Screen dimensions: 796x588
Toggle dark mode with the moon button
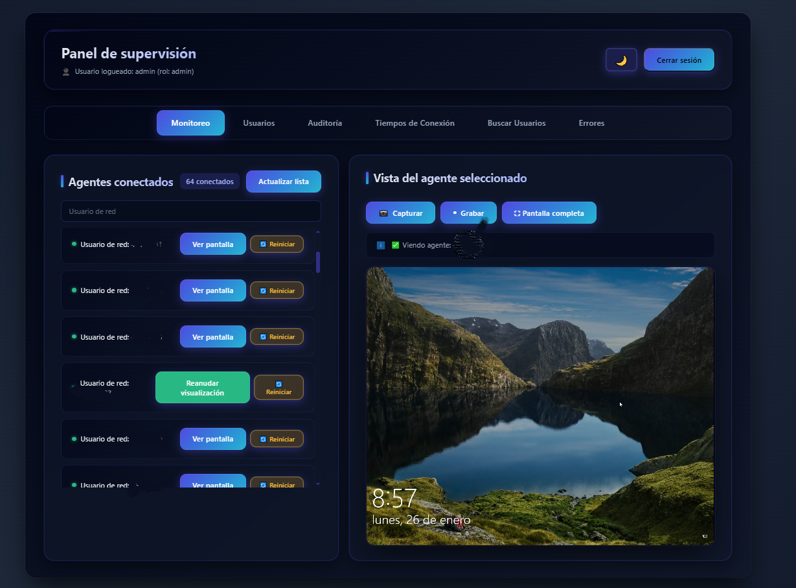pos(620,59)
